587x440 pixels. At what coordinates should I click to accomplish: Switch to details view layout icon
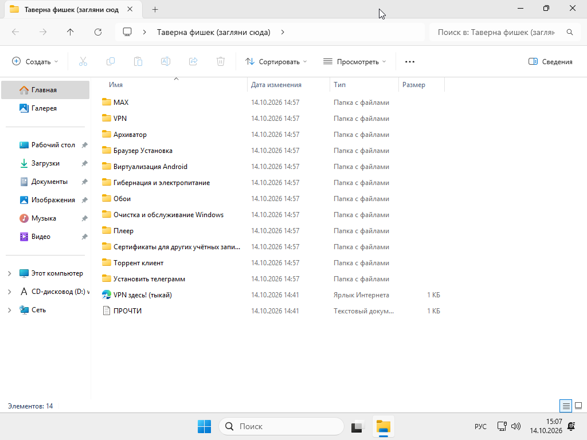click(x=566, y=406)
